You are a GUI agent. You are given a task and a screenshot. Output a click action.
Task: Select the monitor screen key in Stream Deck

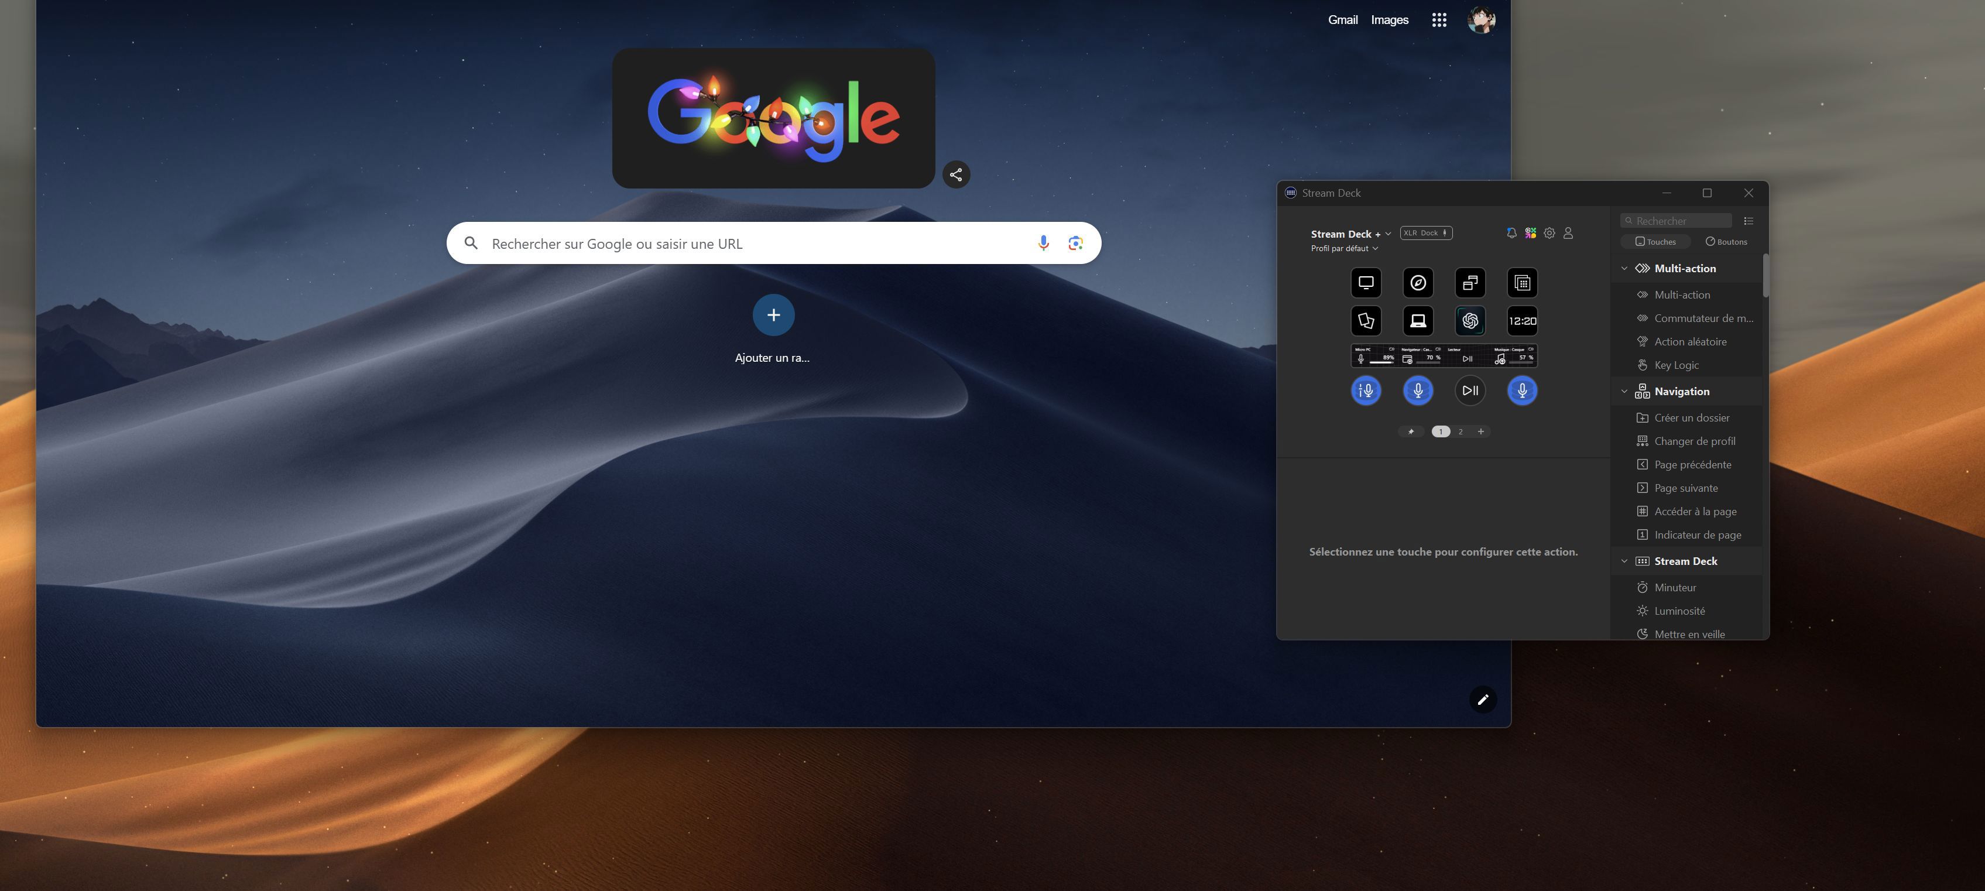[x=1366, y=283]
